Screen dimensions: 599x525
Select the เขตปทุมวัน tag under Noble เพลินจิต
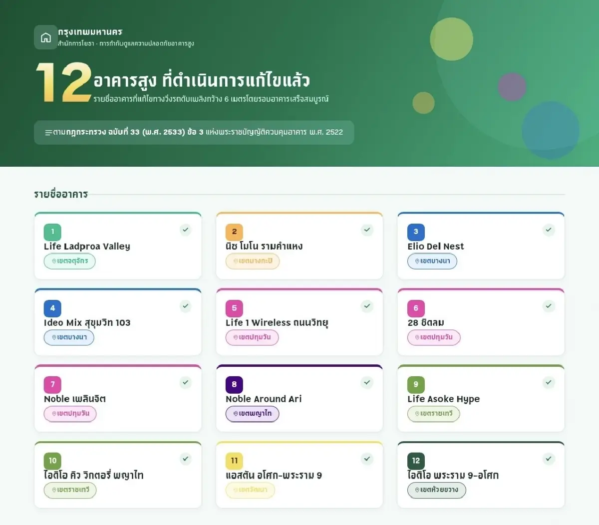coord(70,414)
